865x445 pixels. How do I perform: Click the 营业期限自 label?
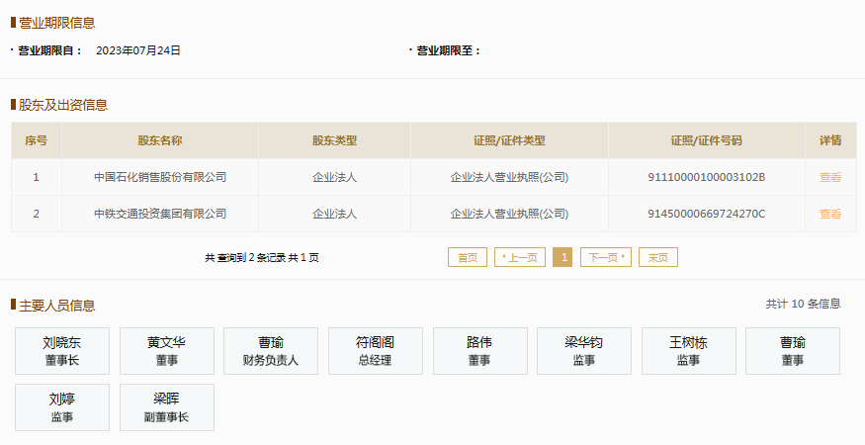pyautogui.click(x=49, y=50)
